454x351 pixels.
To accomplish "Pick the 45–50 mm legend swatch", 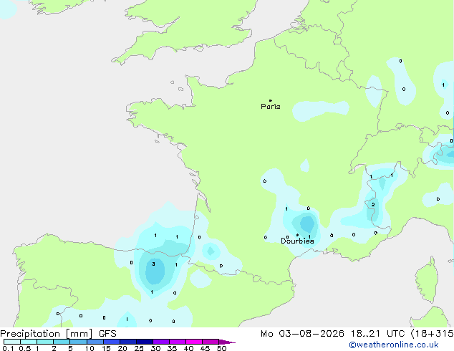I will coord(211,342).
